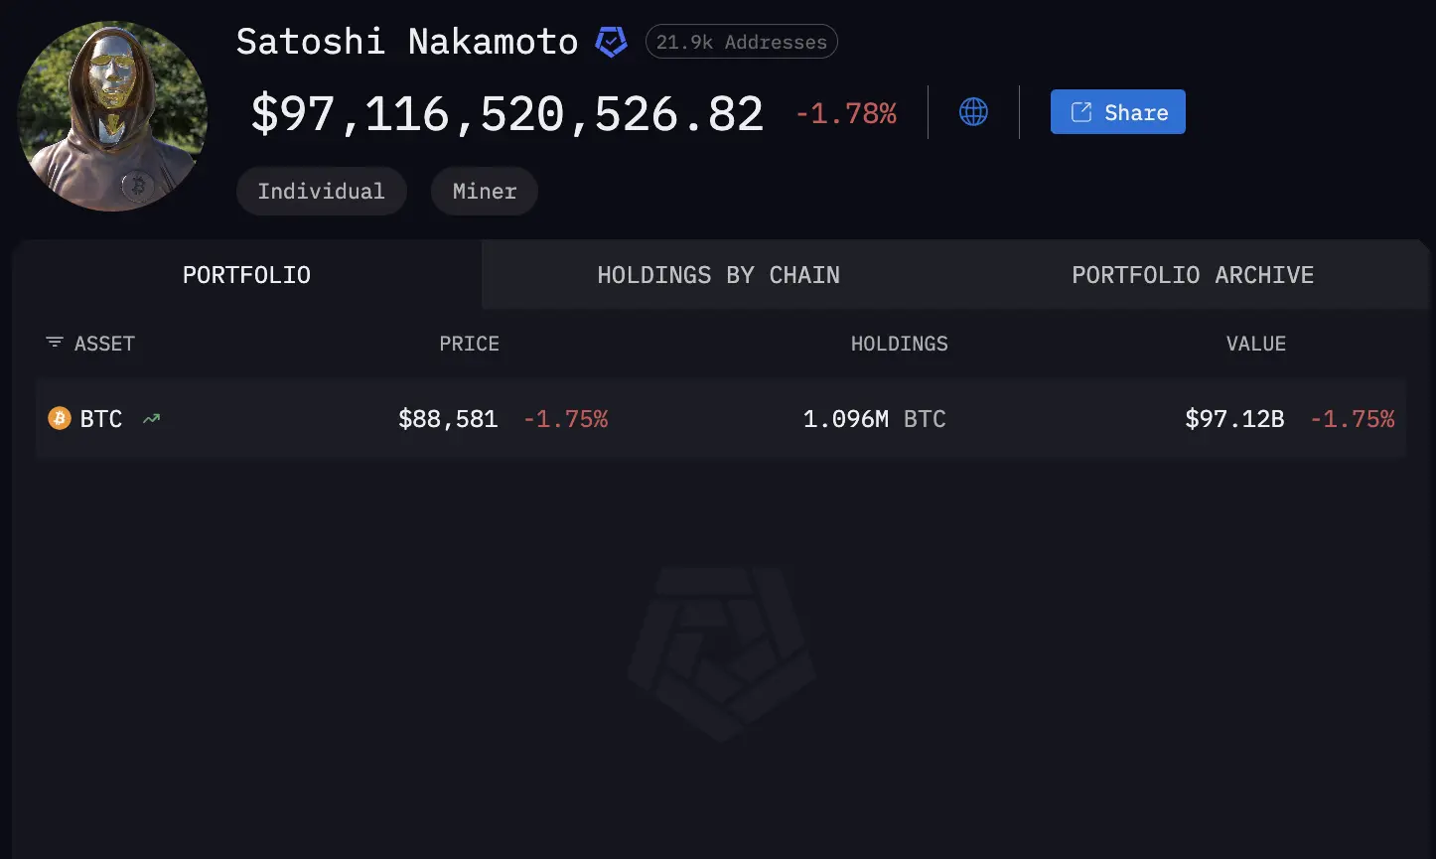The image size is (1436, 859).
Task: Open the mini trend chart beside BTC
Action: 151,418
